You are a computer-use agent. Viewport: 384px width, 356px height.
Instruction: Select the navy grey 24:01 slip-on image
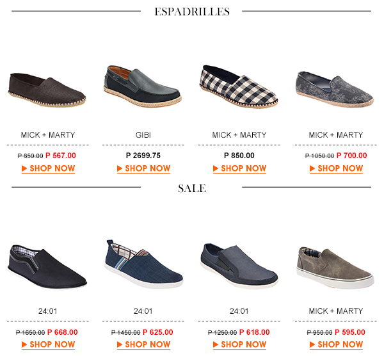pos(239,265)
